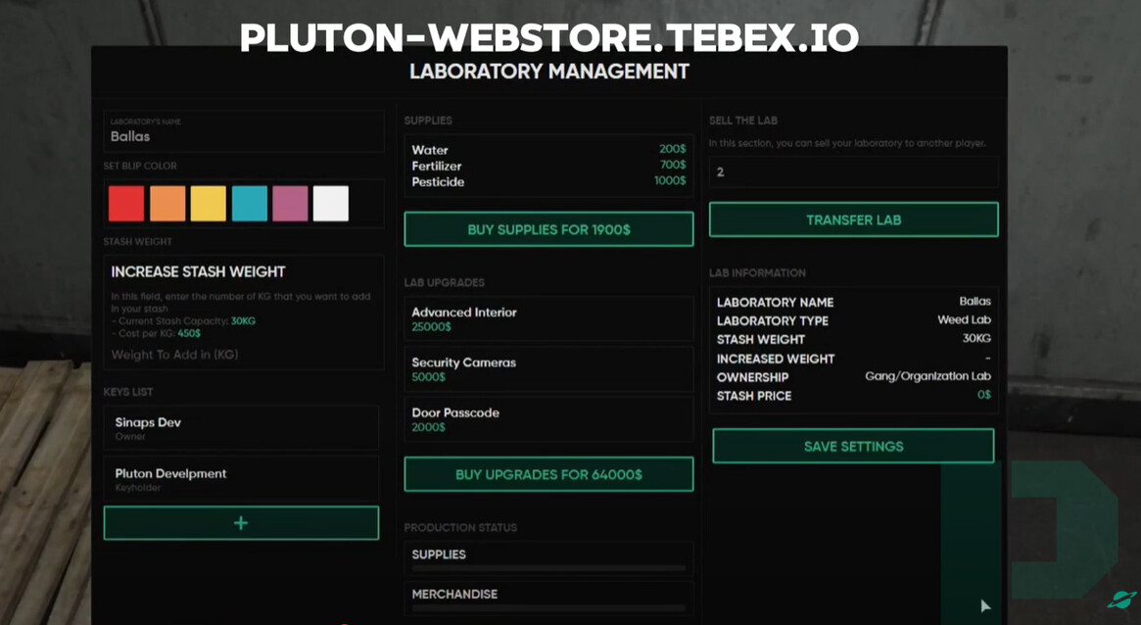This screenshot has width=1141, height=625.
Task: Select Sinaps Dev in keys list
Action: pos(241,428)
